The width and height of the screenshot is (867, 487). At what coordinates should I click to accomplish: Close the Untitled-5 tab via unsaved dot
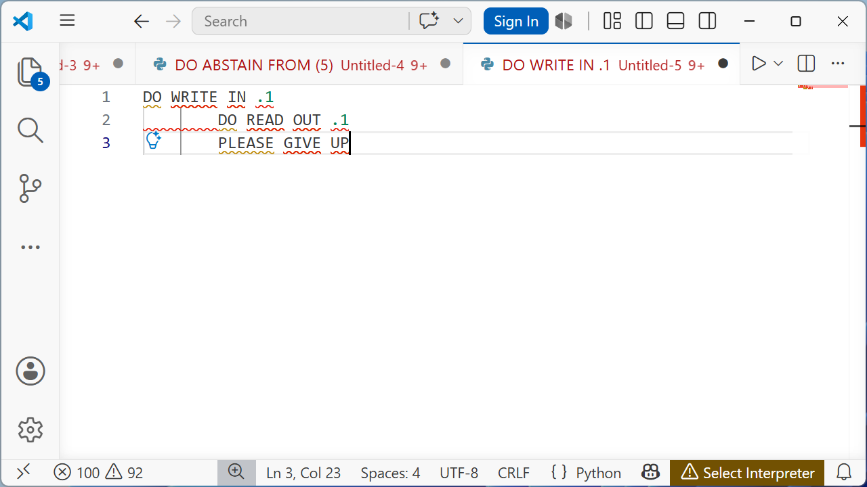click(x=723, y=64)
